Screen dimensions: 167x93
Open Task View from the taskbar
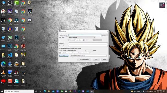click(40, 91)
